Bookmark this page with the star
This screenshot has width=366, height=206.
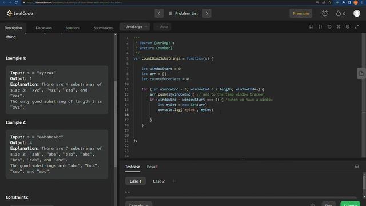[x=329, y=2]
